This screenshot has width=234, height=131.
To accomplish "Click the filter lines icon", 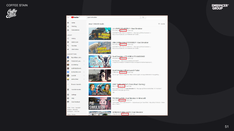I will (159, 24).
